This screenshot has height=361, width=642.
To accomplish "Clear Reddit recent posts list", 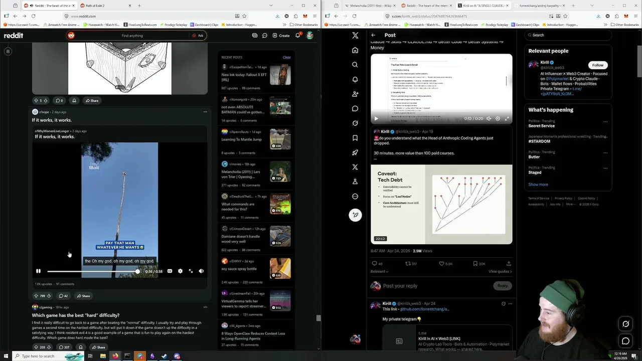I will point(286,57).
